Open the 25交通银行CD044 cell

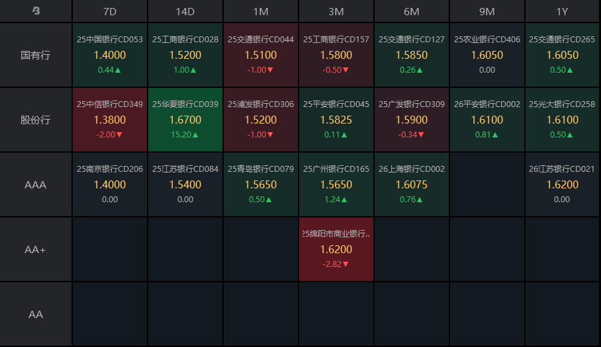261,55
